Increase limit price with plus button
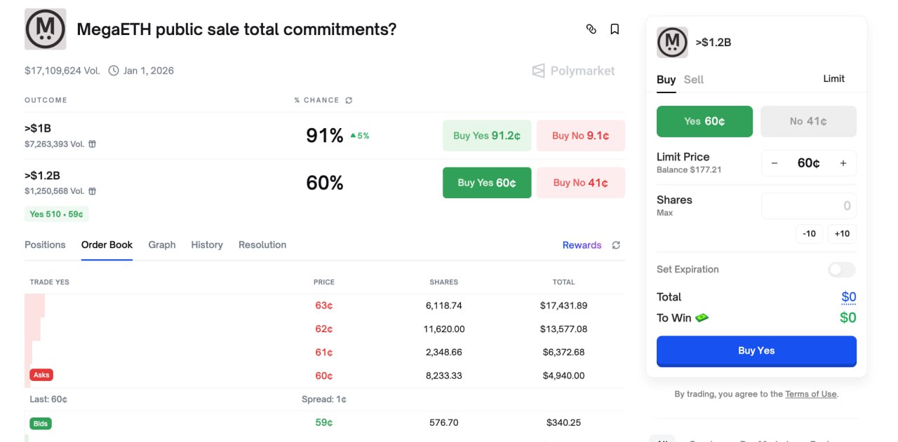The image size is (898, 442). tap(843, 163)
